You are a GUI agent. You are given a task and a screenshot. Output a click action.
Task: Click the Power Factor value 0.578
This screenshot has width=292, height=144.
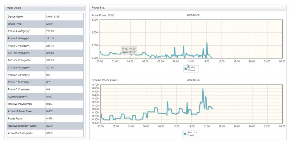50,118
